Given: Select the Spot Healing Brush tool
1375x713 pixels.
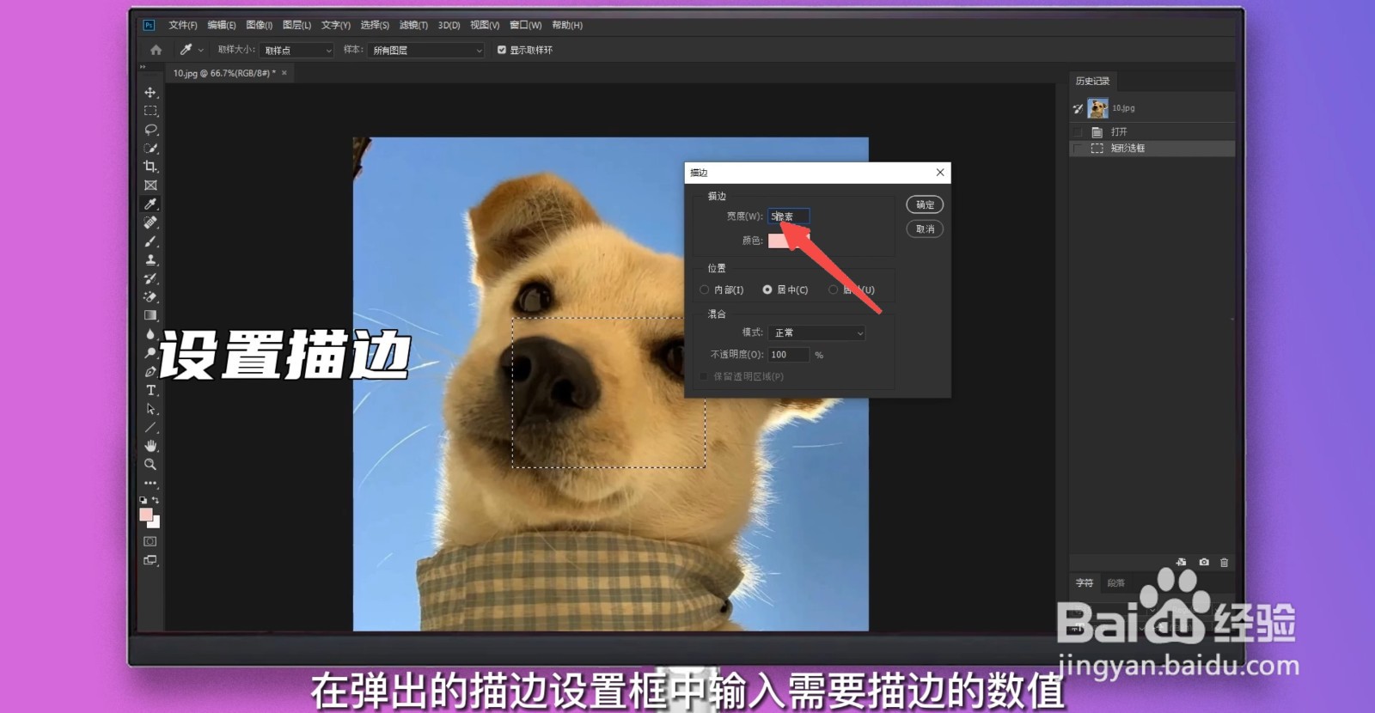Looking at the screenshot, I should coord(150,222).
